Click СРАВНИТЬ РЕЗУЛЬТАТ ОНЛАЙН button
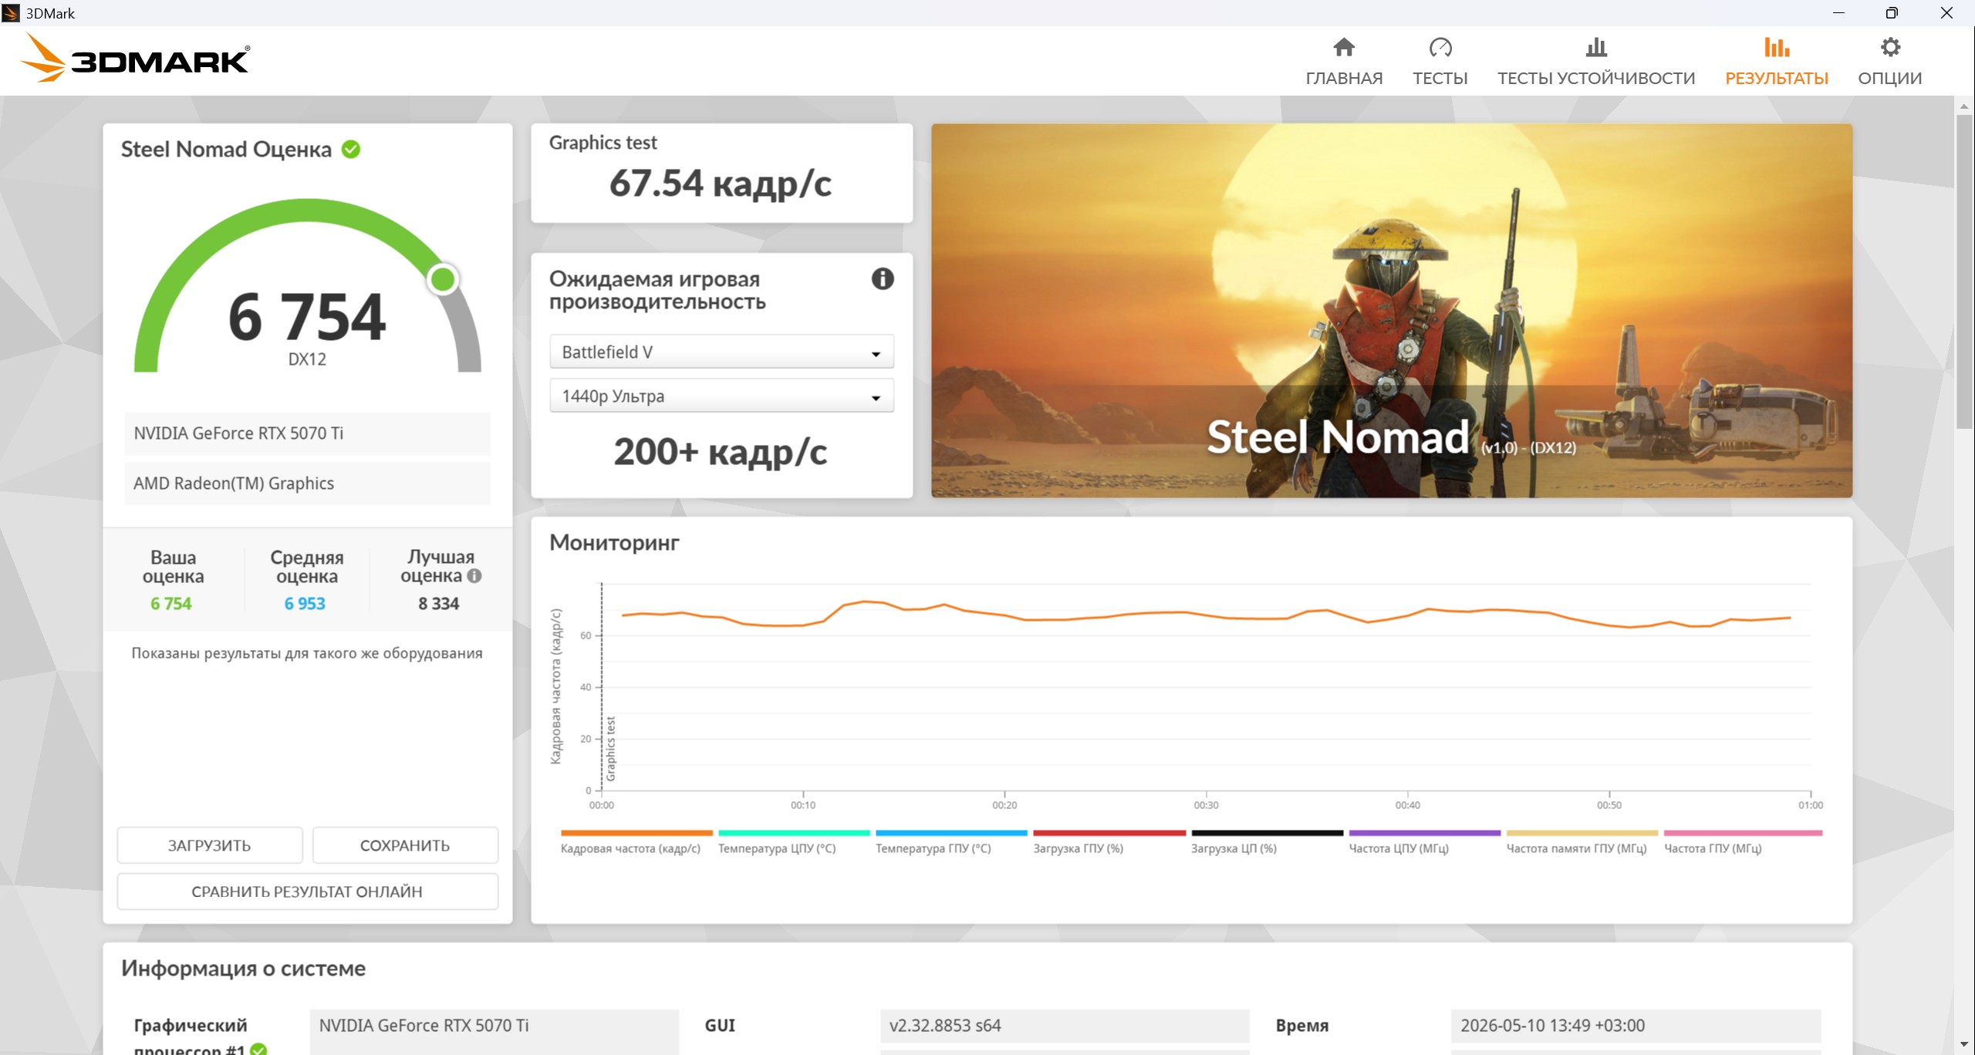 [x=307, y=892]
